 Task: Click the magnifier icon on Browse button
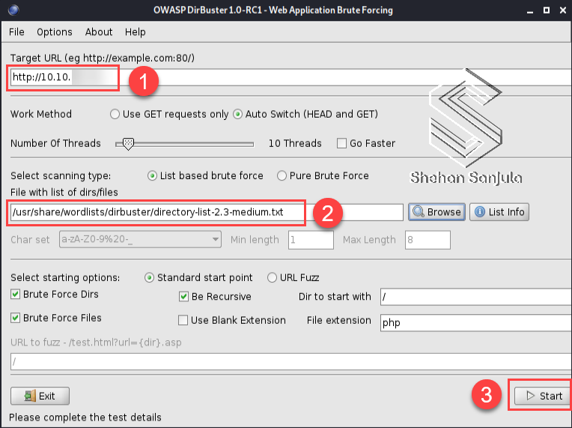418,212
